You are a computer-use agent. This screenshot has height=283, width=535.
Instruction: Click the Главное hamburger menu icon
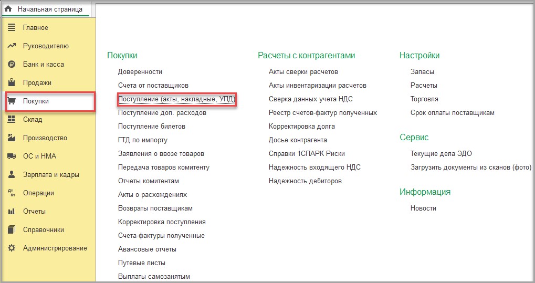coord(12,27)
